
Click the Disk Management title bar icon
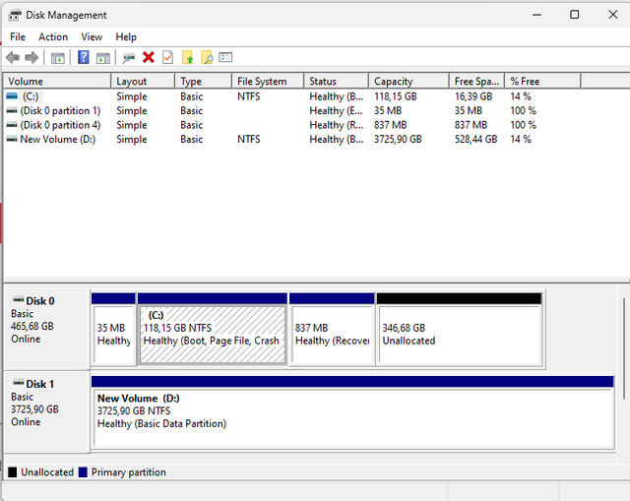coord(15,16)
